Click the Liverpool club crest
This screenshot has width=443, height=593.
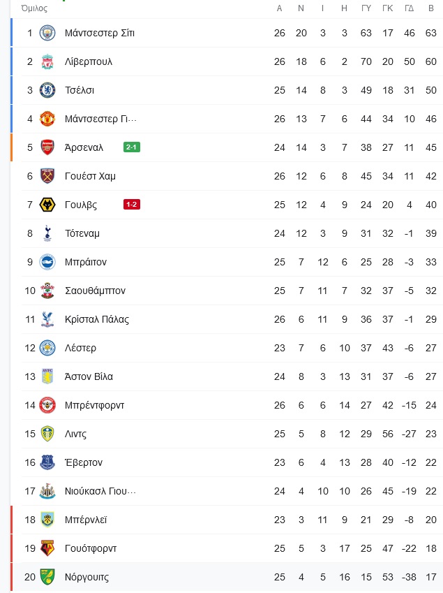click(x=47, y=61)
